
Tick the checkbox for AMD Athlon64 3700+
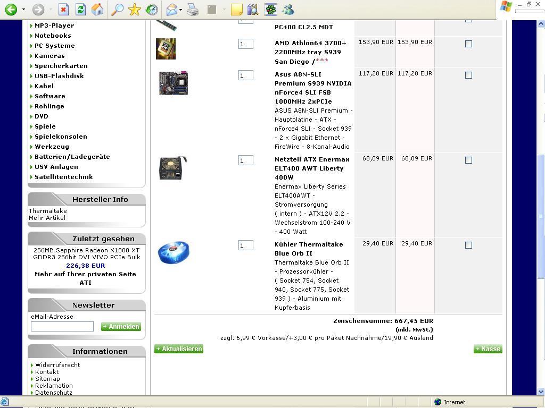tap(468, 44)
